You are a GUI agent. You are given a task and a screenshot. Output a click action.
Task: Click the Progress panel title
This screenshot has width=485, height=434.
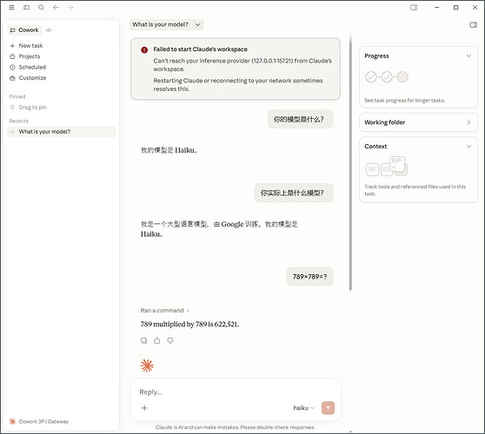tap(376, 56)
